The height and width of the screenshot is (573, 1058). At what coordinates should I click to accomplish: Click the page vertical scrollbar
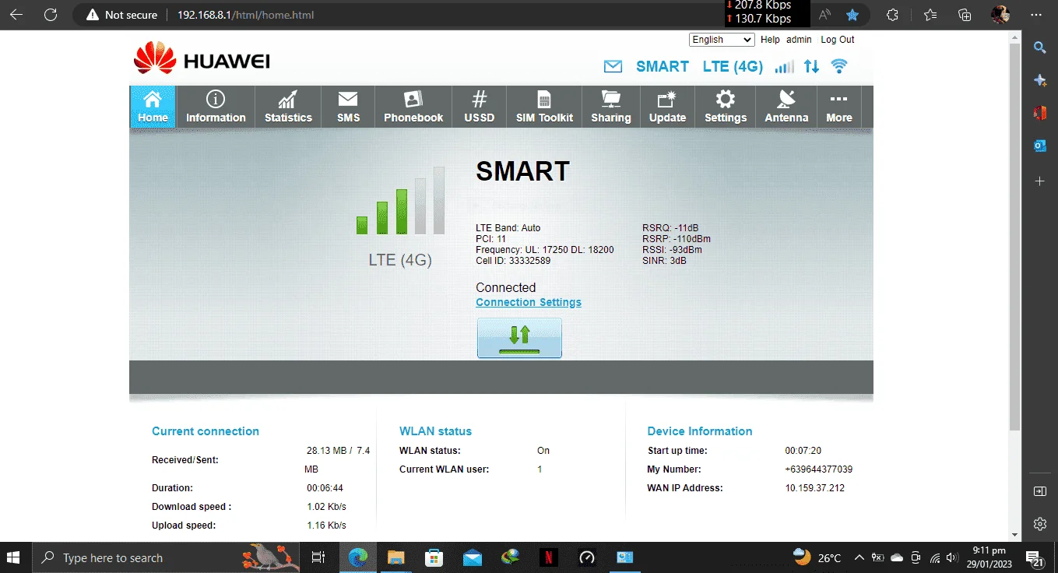click(x=1014, y=237)
